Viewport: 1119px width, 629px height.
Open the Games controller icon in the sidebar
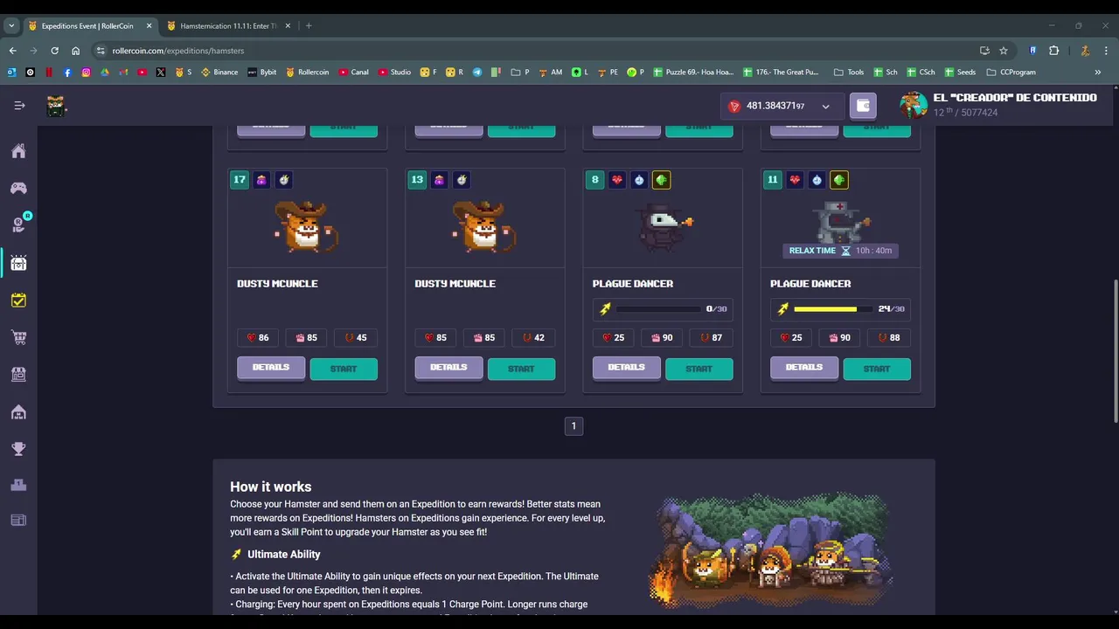pyautogui.click(x=18, y=188)
